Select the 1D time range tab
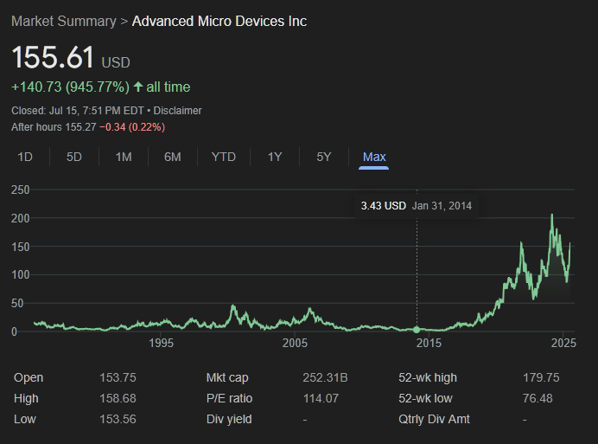 [x=25, y=157]
